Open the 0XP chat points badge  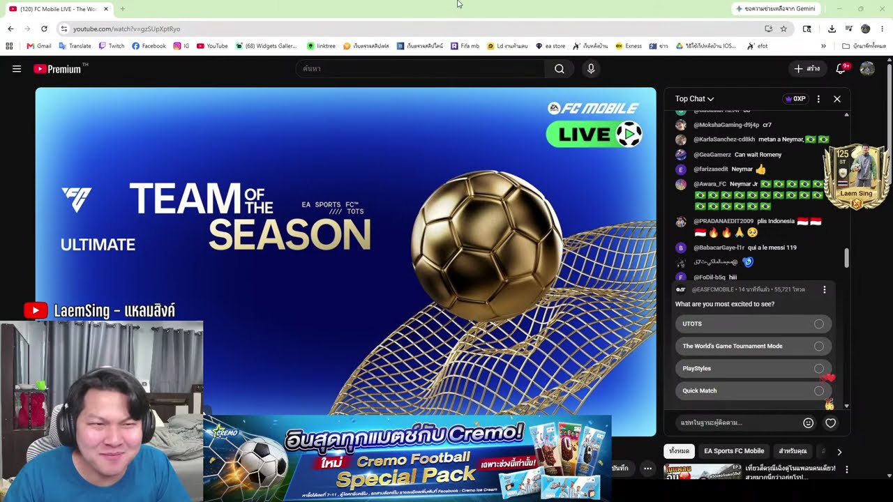[x=795, y=99]
